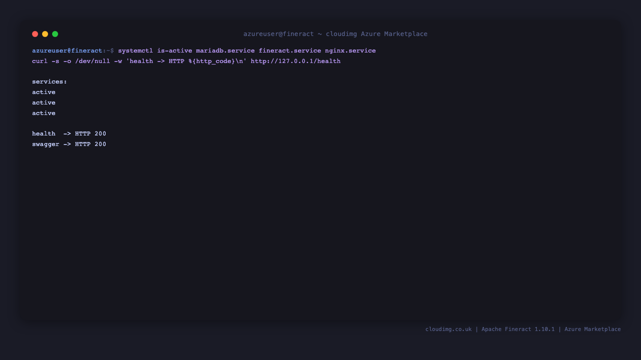The width and height of the screenshot is (641, 360).
Task: Click the 'swagger -> HTTP 200' output line
Action: (69, 144)
